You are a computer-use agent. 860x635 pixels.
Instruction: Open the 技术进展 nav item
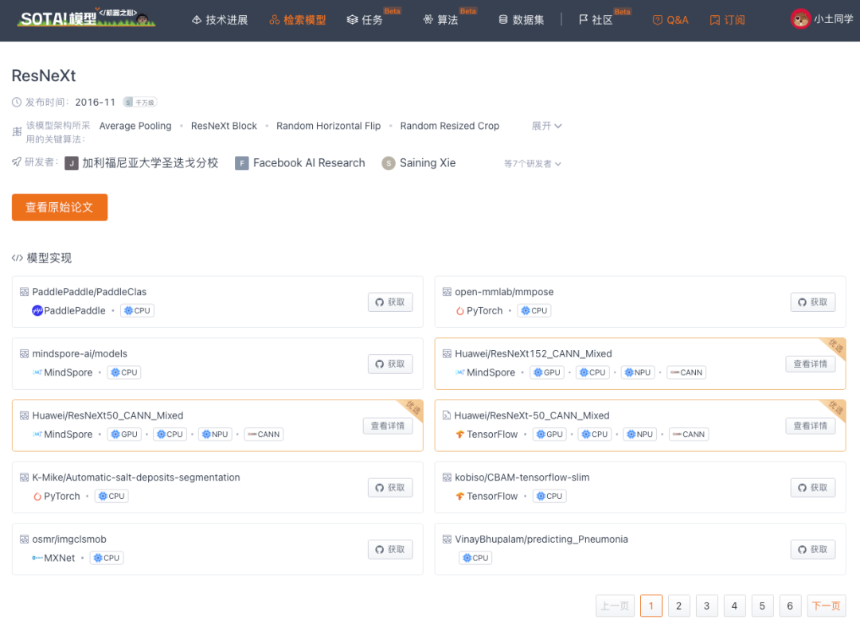(x=220, y=20)
